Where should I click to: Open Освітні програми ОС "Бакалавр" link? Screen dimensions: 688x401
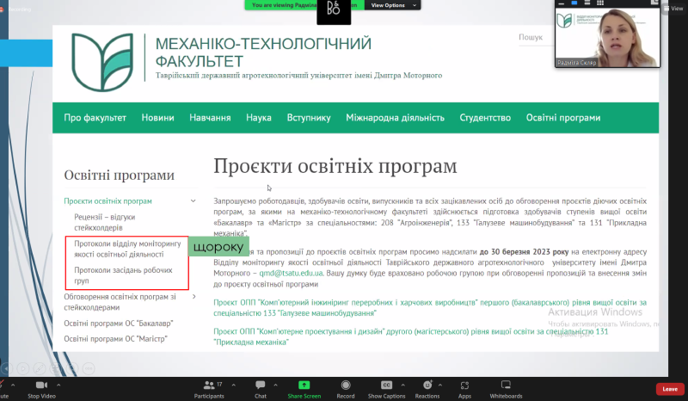click(x=119, y=324)
